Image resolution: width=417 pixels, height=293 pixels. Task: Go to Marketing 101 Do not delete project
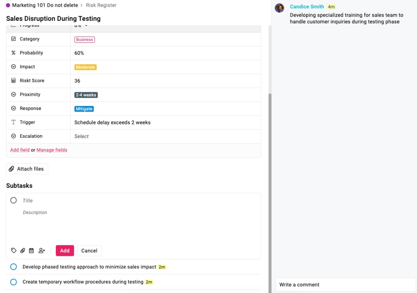(45, 5)
